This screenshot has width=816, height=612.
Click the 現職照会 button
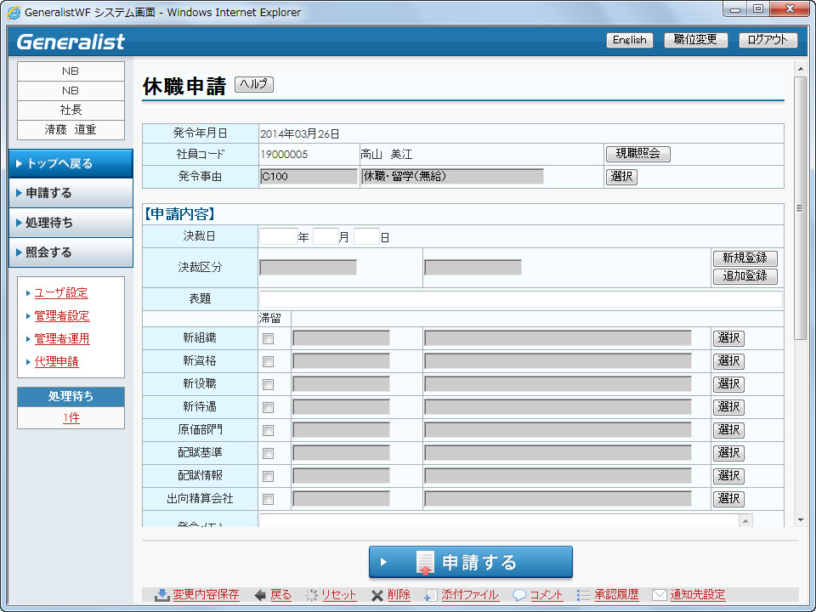point(637,154)
